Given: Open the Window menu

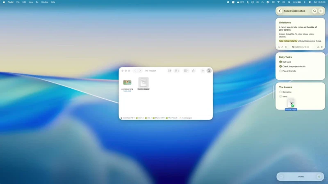Looking at the screenshot, I should coord(45,2).
